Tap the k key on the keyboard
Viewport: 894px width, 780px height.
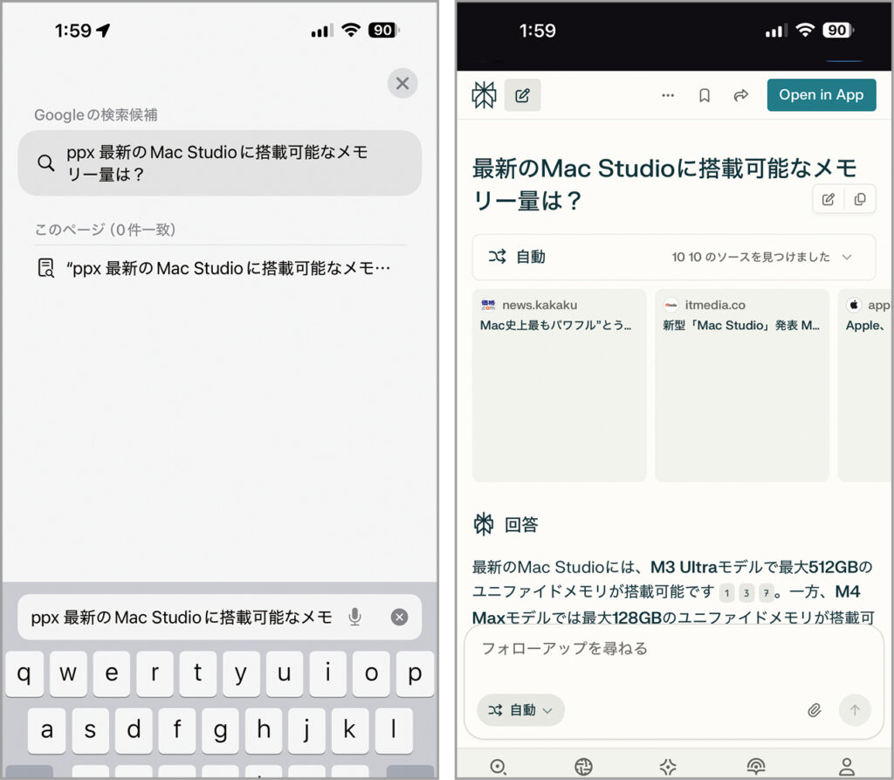(x=350, y=730)
